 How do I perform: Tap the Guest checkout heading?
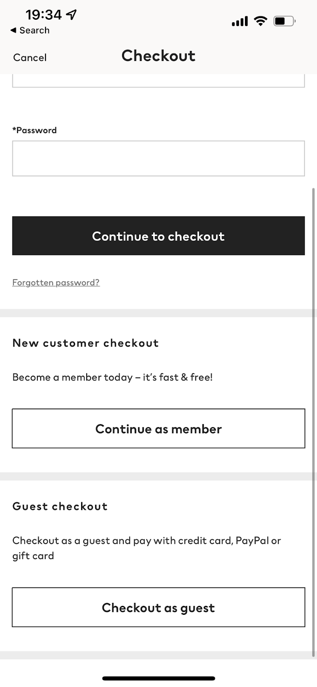[x=60, y=506]
